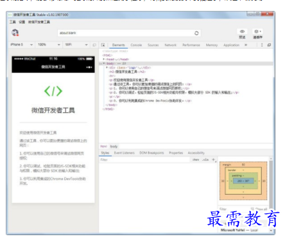
Task: Open the DevTools three-dot menu
Action: [x=262, y=45]
